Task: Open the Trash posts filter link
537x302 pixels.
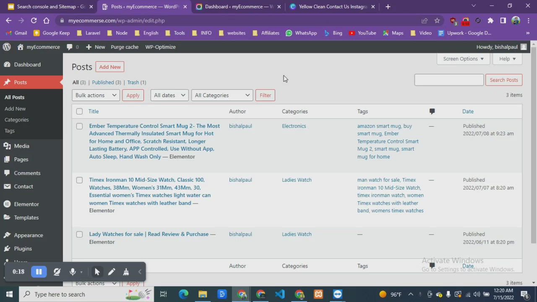Action: pos(133,82)
